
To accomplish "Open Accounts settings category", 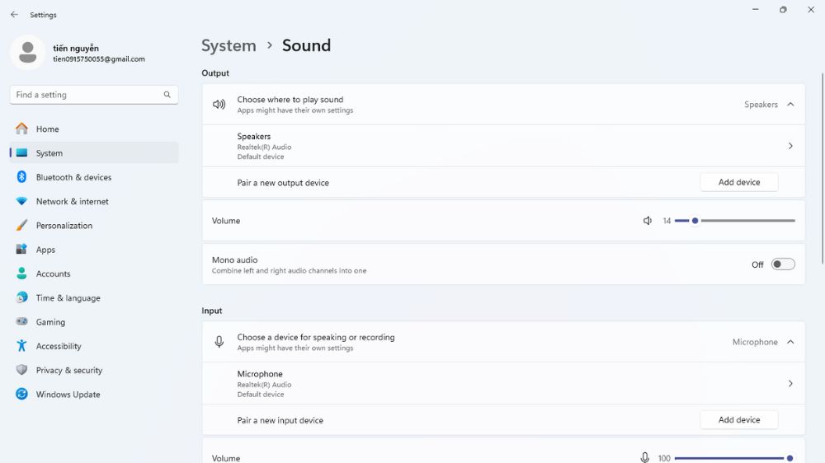I will click(94, 274).
